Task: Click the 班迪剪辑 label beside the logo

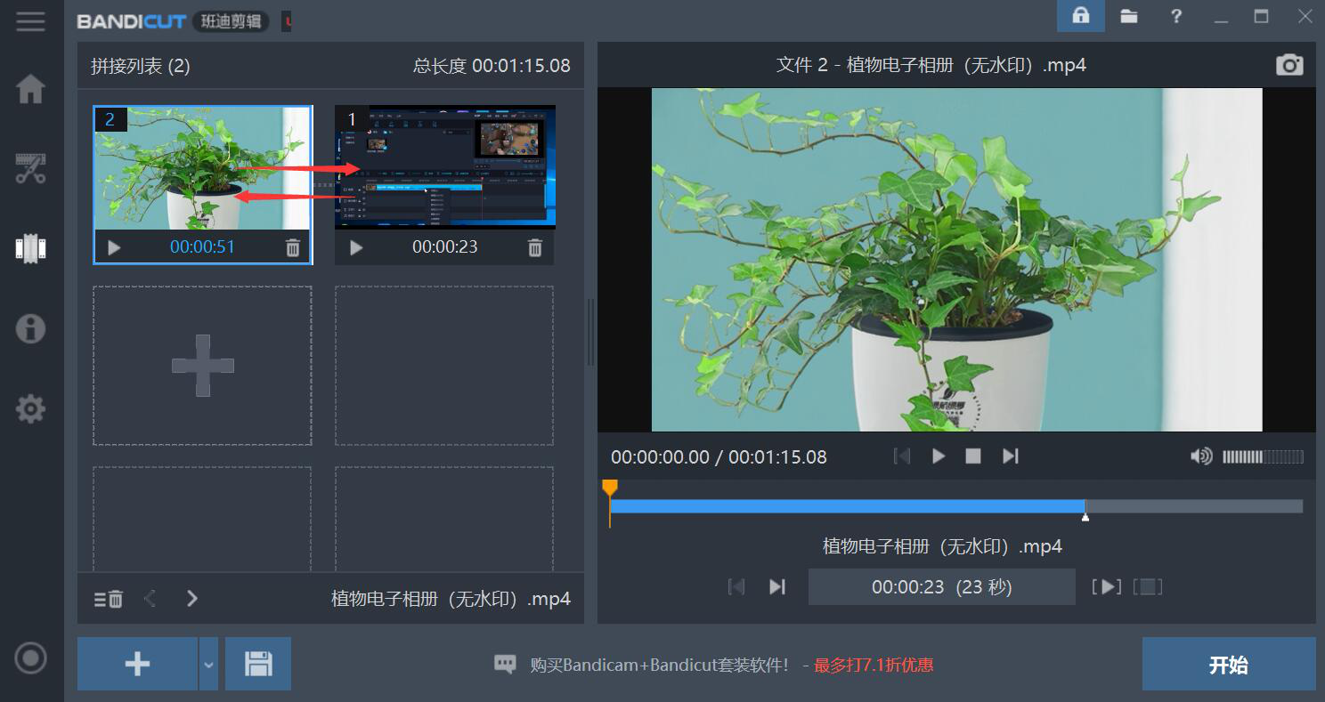Action: click(x=231, y=21)
